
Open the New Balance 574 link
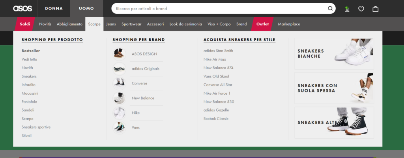point(219,68)
